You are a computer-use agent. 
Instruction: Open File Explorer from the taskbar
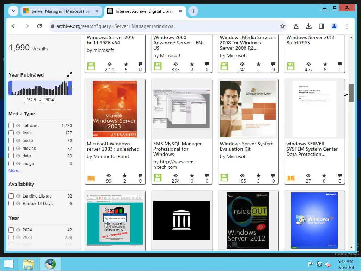point(29,264)
